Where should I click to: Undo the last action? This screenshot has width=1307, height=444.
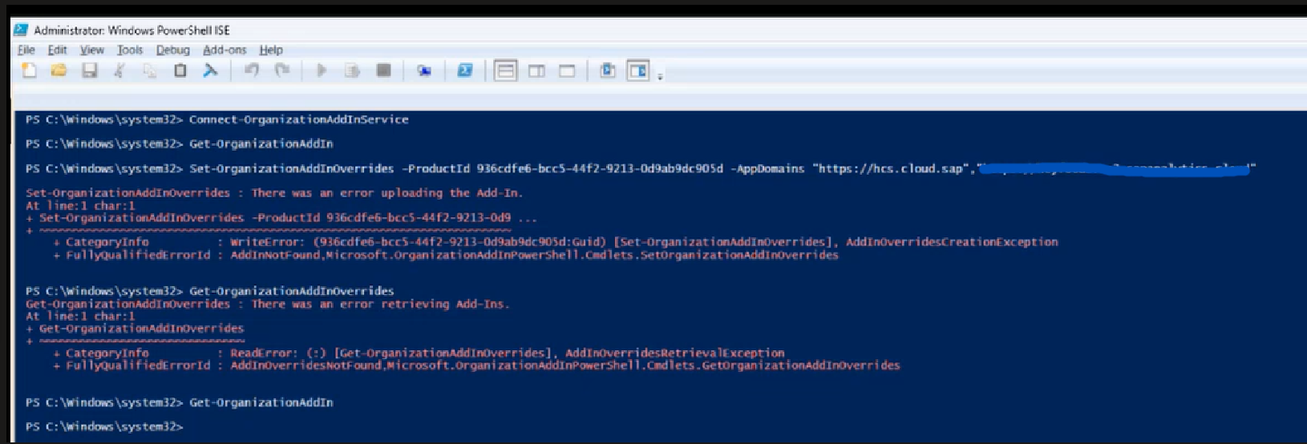tap(252, 71)
